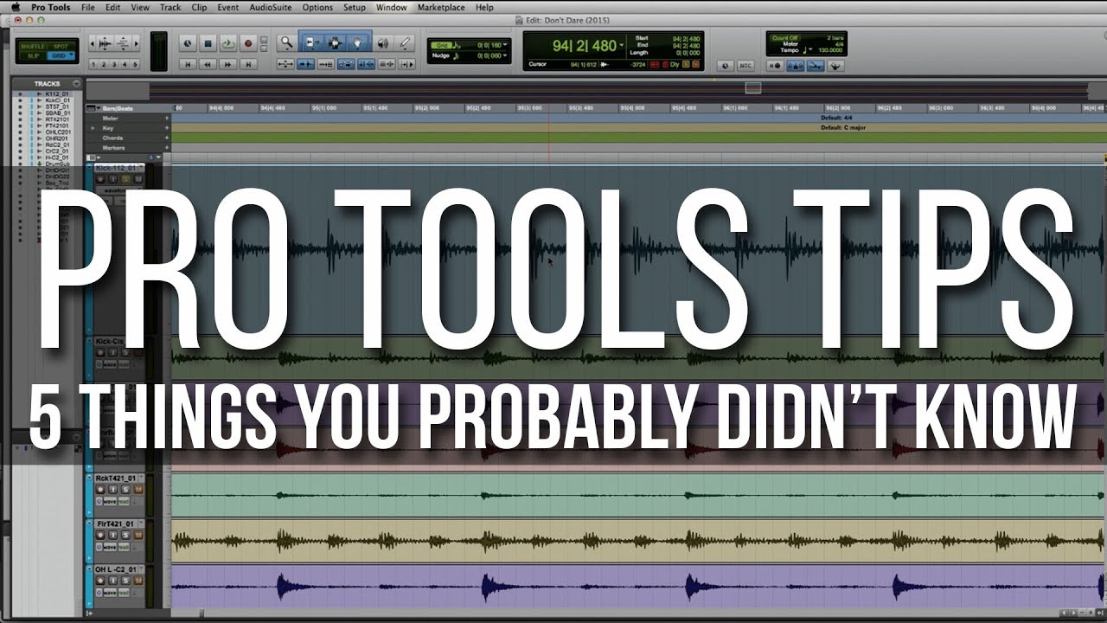Select the Scrubber speaker tool
This screenshot has width=1107, height=623.
coord(382,42)
